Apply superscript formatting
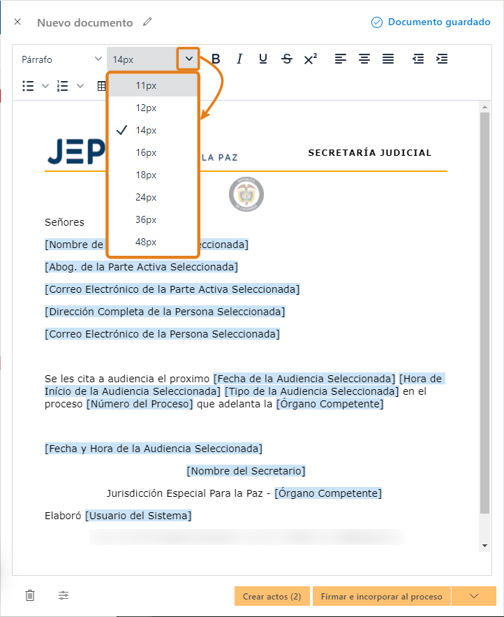The height and width of the screenshot is (617, 504). pyautogui.click(x=310, y=59)
